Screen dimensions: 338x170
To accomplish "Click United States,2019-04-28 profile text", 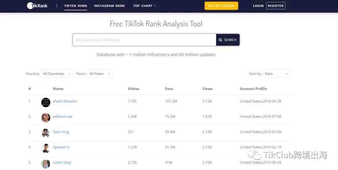I will 260,101.
